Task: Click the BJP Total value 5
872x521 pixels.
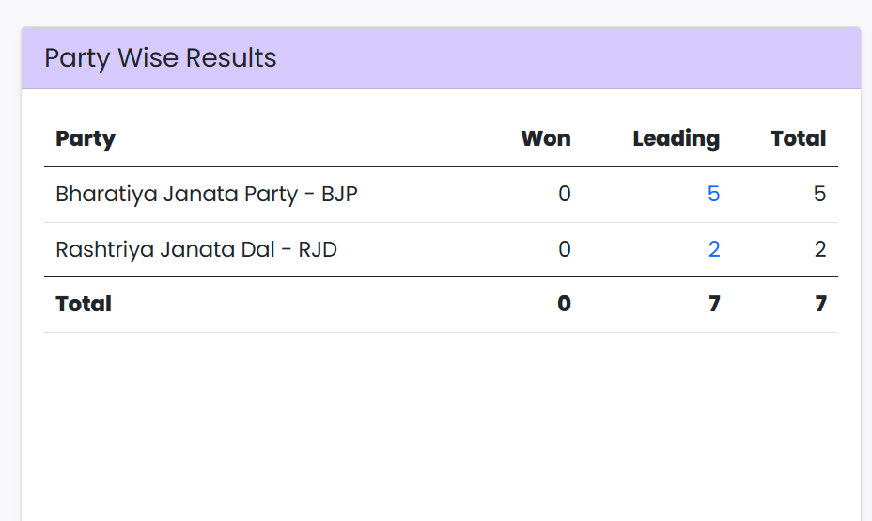Action: [x=819, y=194]
